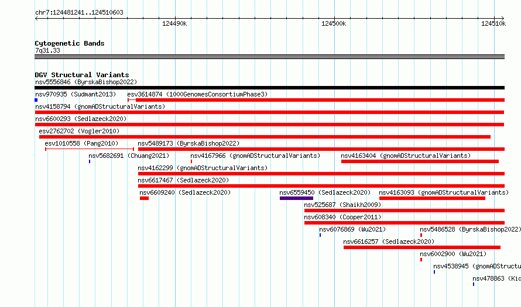Click the thin red esv1010558 variant line
The image size is (521, 307).
(x=90, y=149)
